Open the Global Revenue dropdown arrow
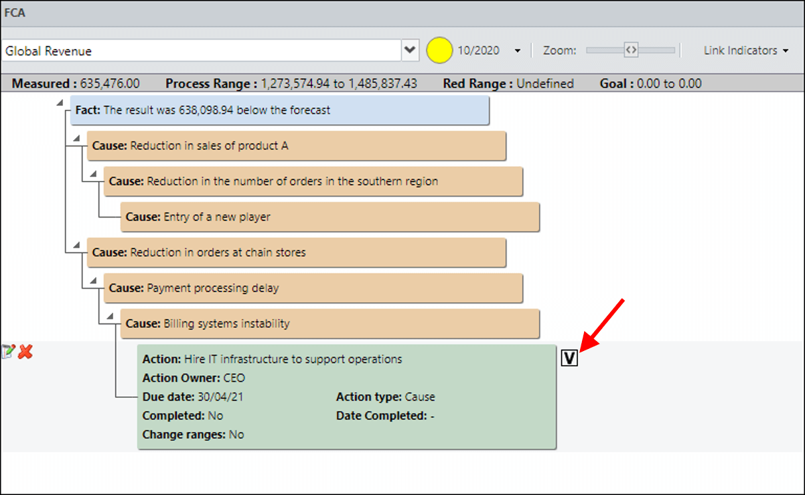Viewport: 805px width, 495px height. click(x=411, y=51)
